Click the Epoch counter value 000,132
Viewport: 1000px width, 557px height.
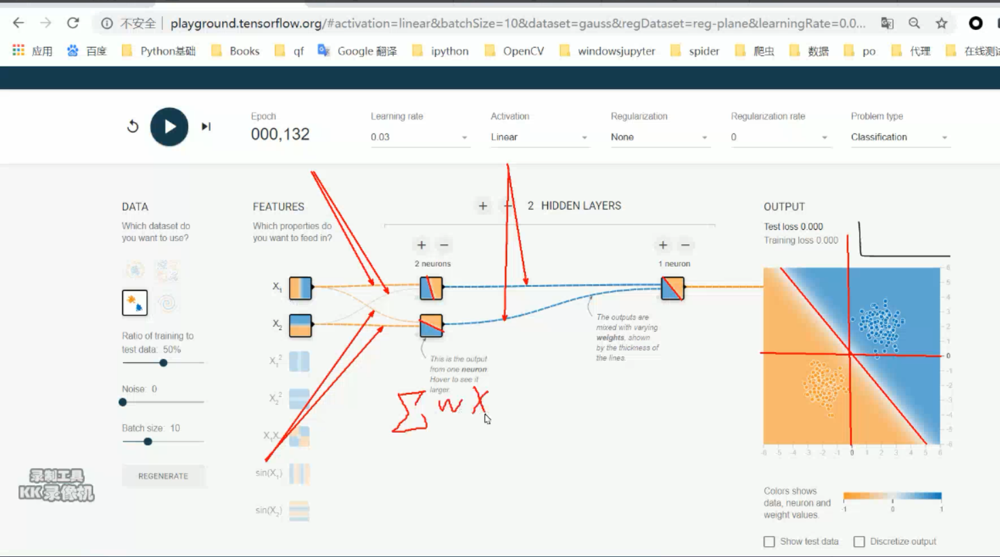tap(280, 134)
